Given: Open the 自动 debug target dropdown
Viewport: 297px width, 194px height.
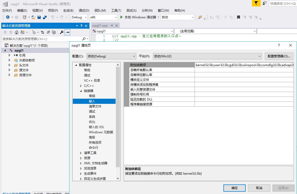Looking at the screenshot, I should tap(178, 17).
